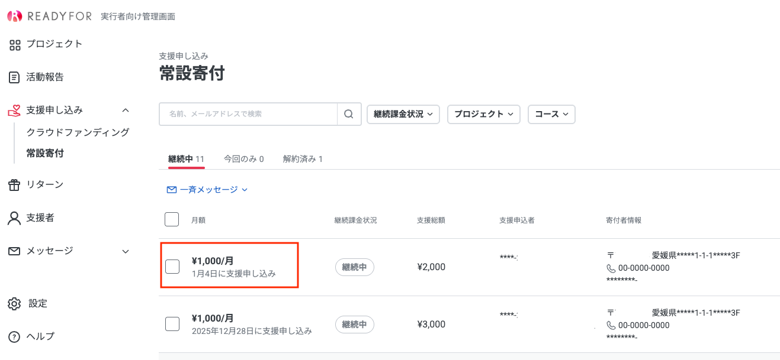This screenshot has width=780, height=360.
Task: Click the 継続中 badge in ¥3,000 row
Action: [x=354, y=325]
